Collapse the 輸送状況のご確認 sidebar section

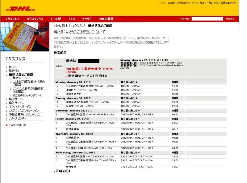(21, 75)
